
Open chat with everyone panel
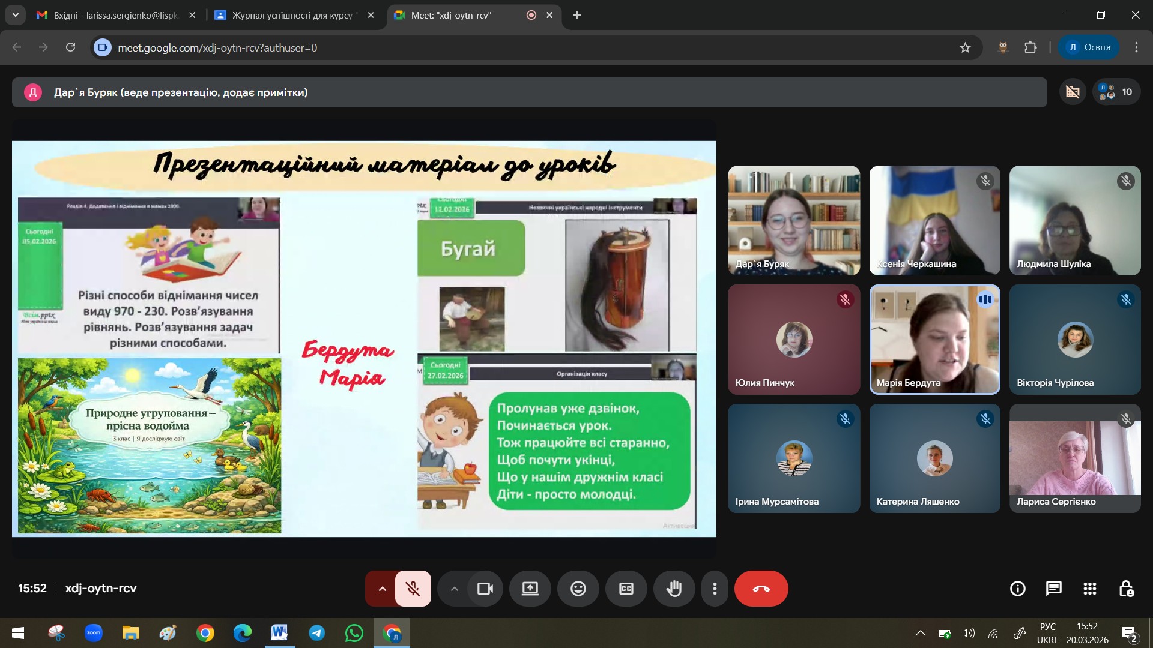tap(1053, 589)
